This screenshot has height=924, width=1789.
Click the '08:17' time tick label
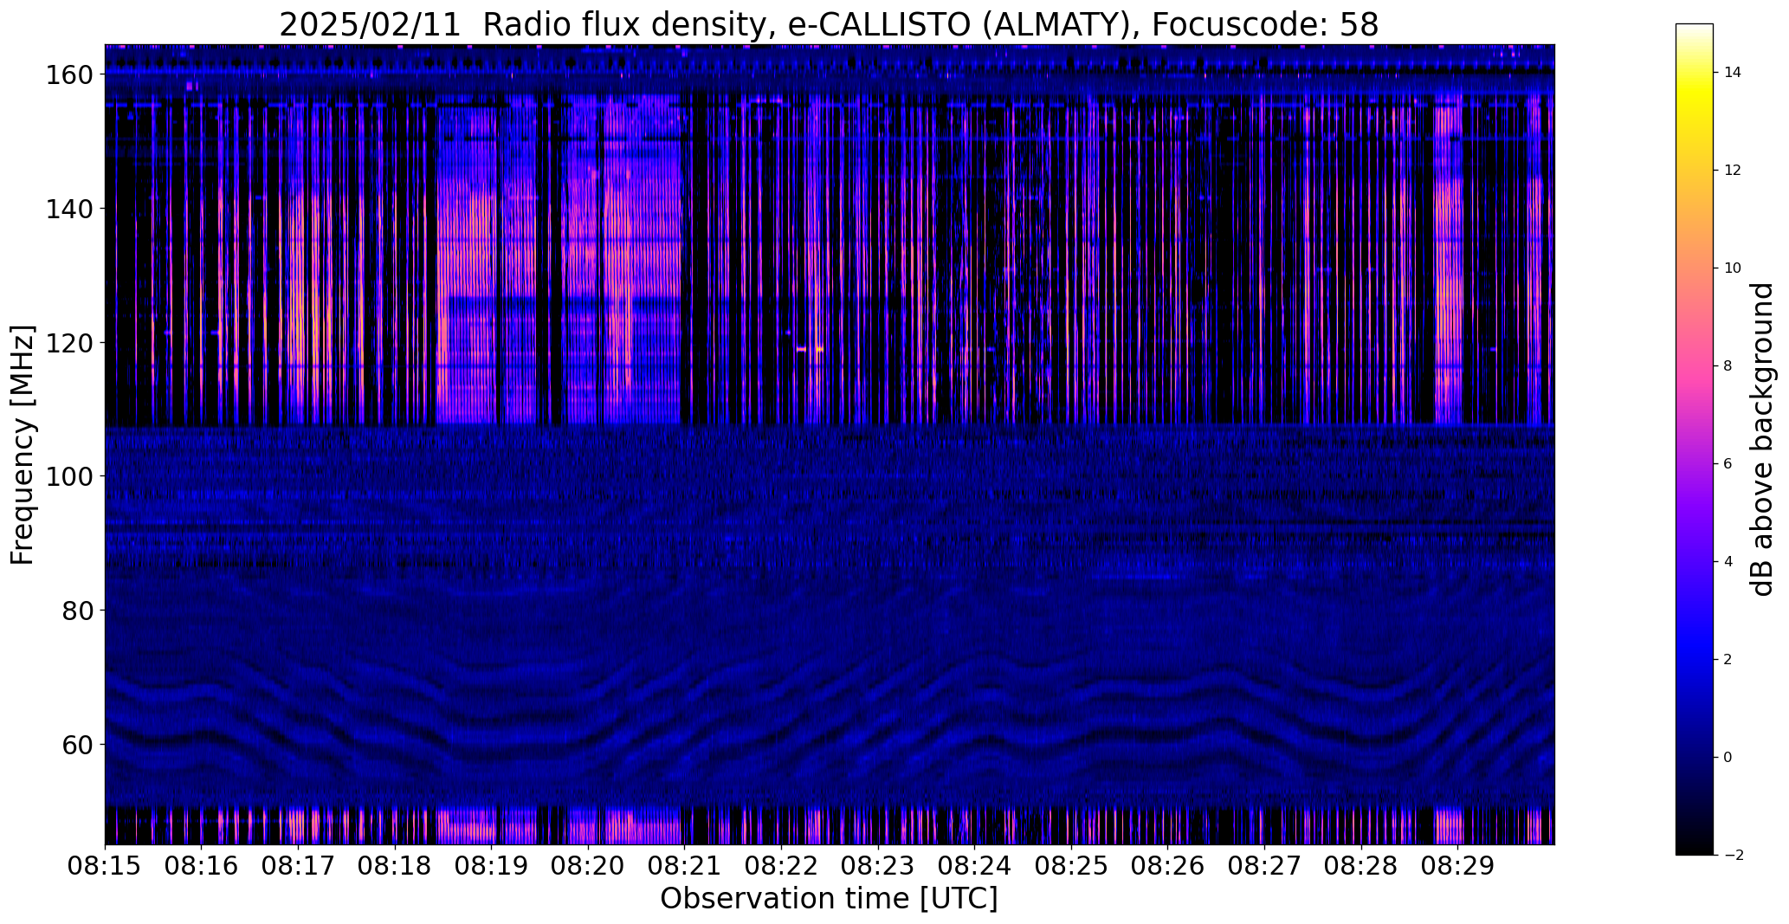tap(298, 866)
